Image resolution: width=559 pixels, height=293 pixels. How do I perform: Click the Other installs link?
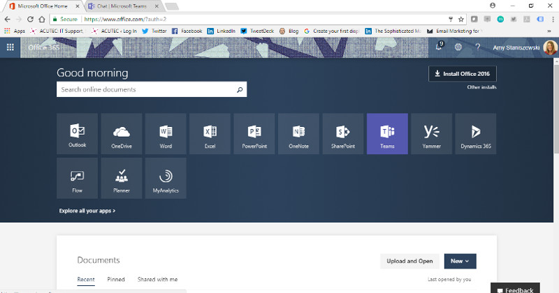[481, 87]
